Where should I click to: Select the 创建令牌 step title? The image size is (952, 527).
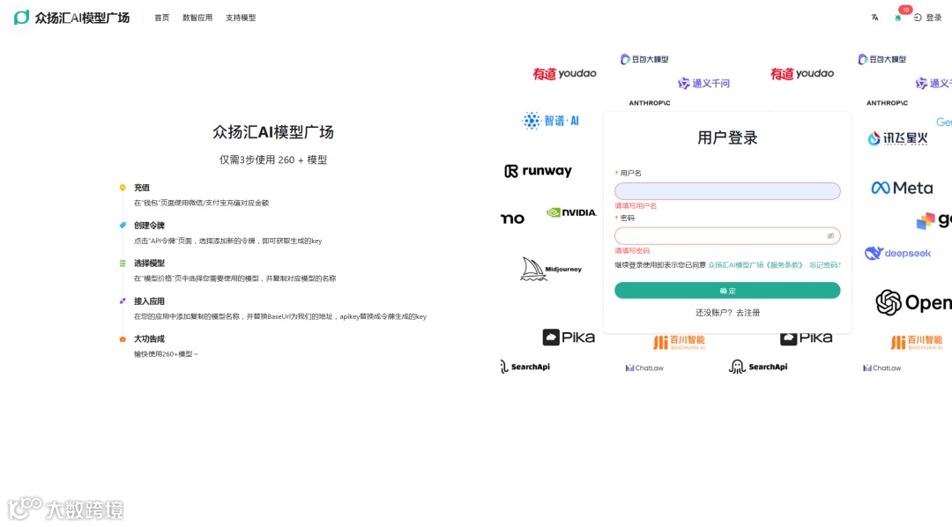coord(149,226)
